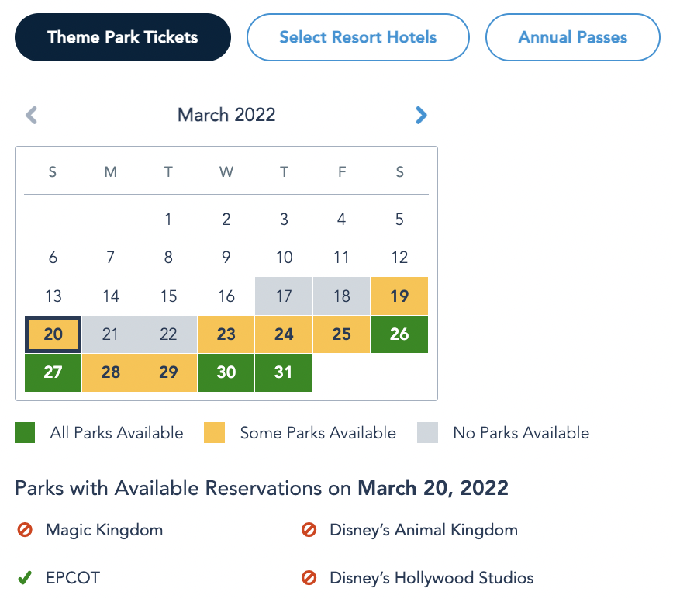Pick March 31 on the calendar
The height and width of the screenshot is (599, 673).
(x=284, y=372)
